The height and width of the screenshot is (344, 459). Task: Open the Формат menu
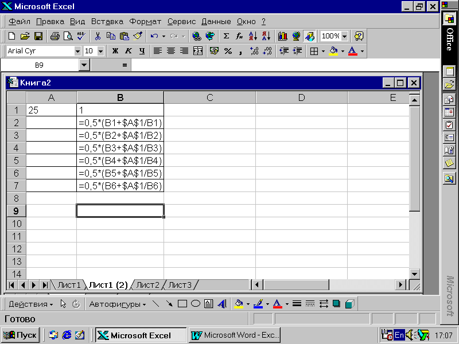[145, 22]
